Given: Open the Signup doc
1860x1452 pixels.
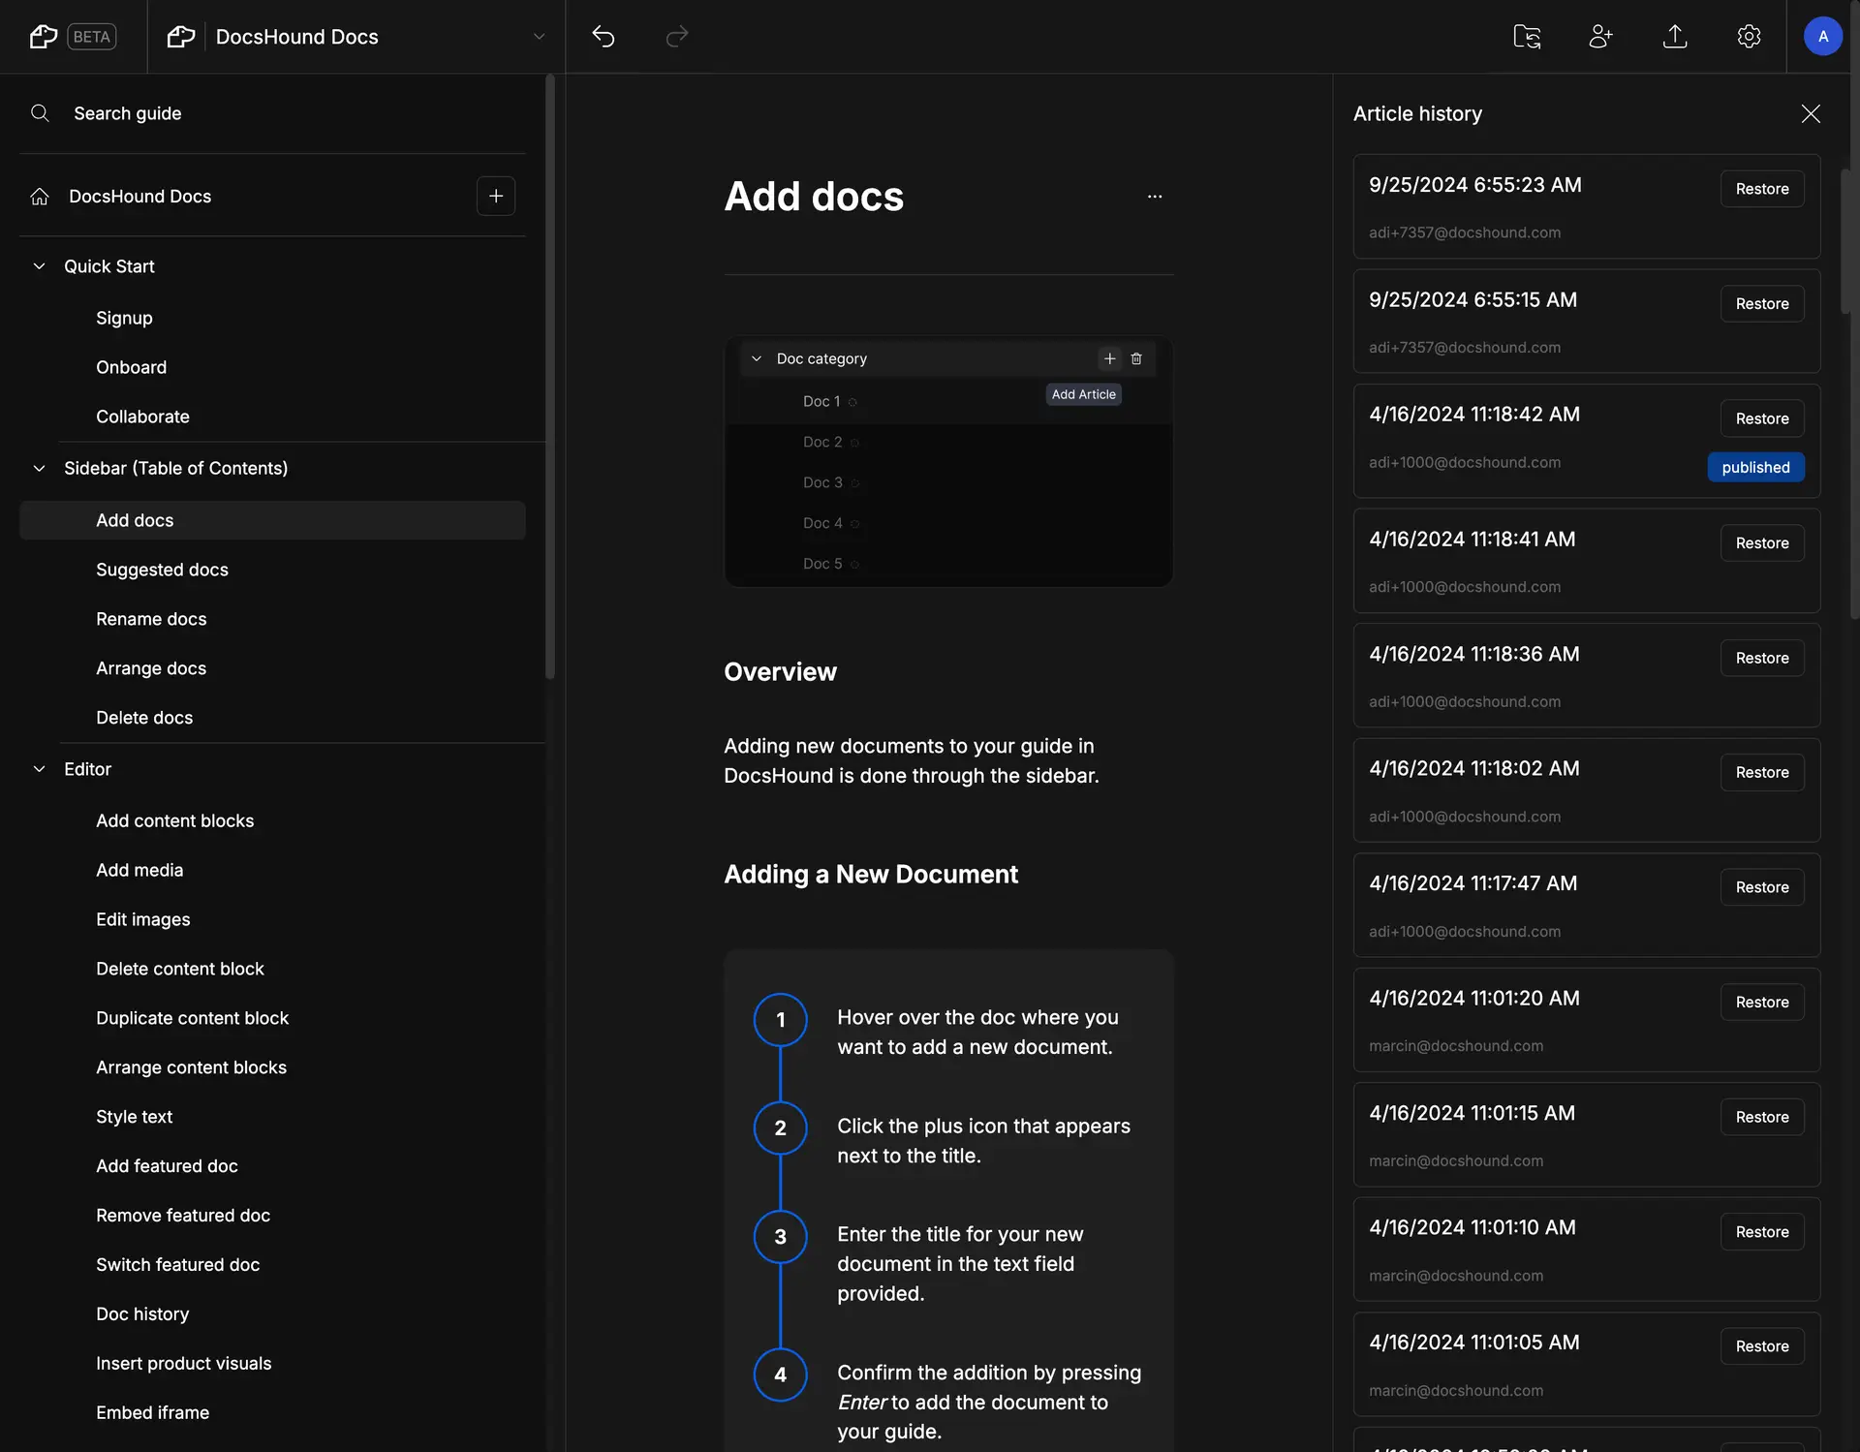Looking at the screenshot, I should click(x=124, y=318).
